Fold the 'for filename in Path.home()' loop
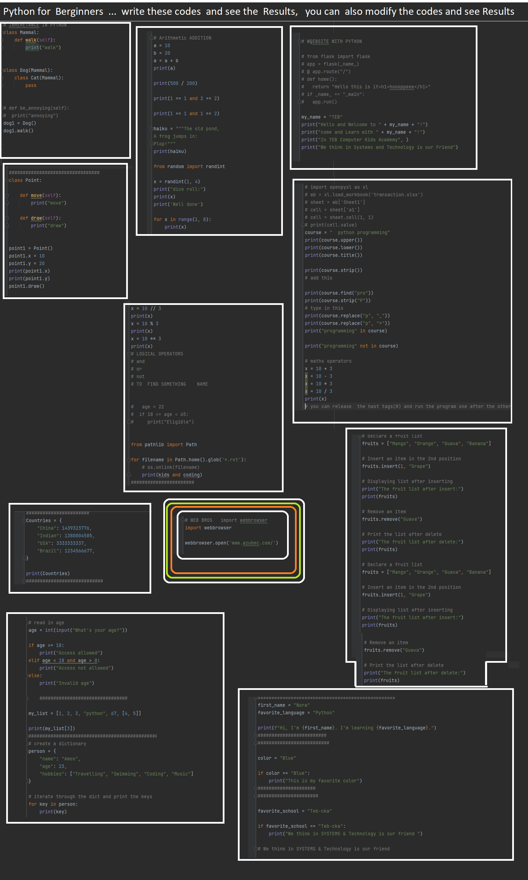The width and height of the screenshot is (528, 880). click(x=129, y=460)
